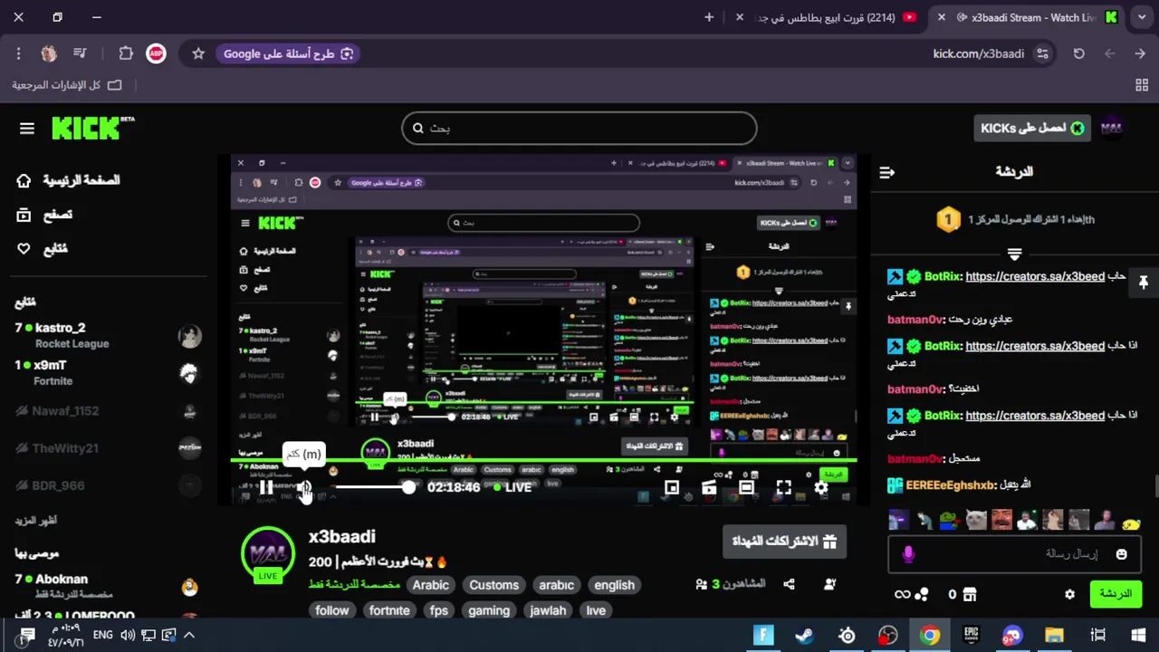
Task: Open the tab search dropdown arrow
Action: [x=1140, y=17]
